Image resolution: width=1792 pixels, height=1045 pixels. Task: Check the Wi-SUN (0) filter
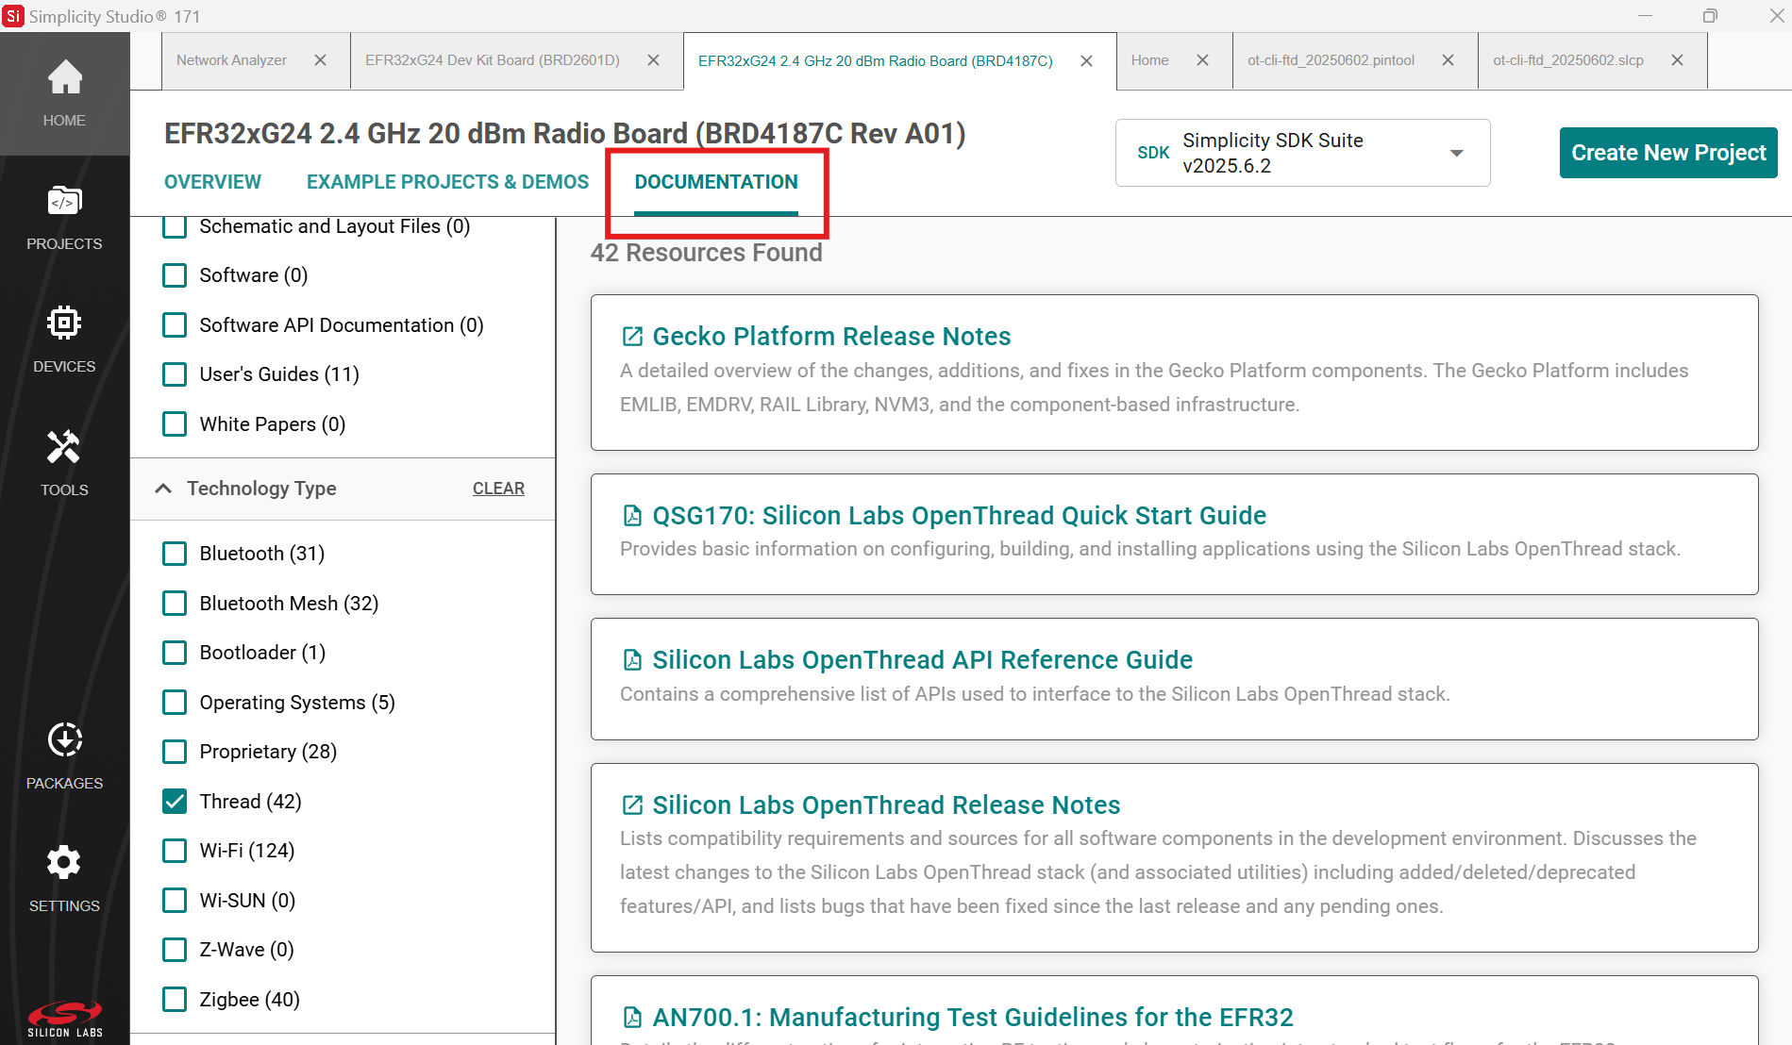tap(175, 901)
